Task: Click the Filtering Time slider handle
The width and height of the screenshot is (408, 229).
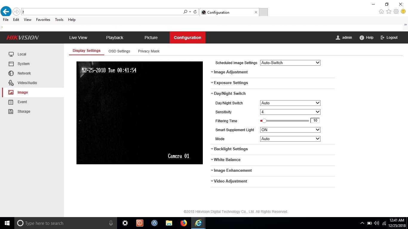Action: pyautogui.click(x=264, y=121)
